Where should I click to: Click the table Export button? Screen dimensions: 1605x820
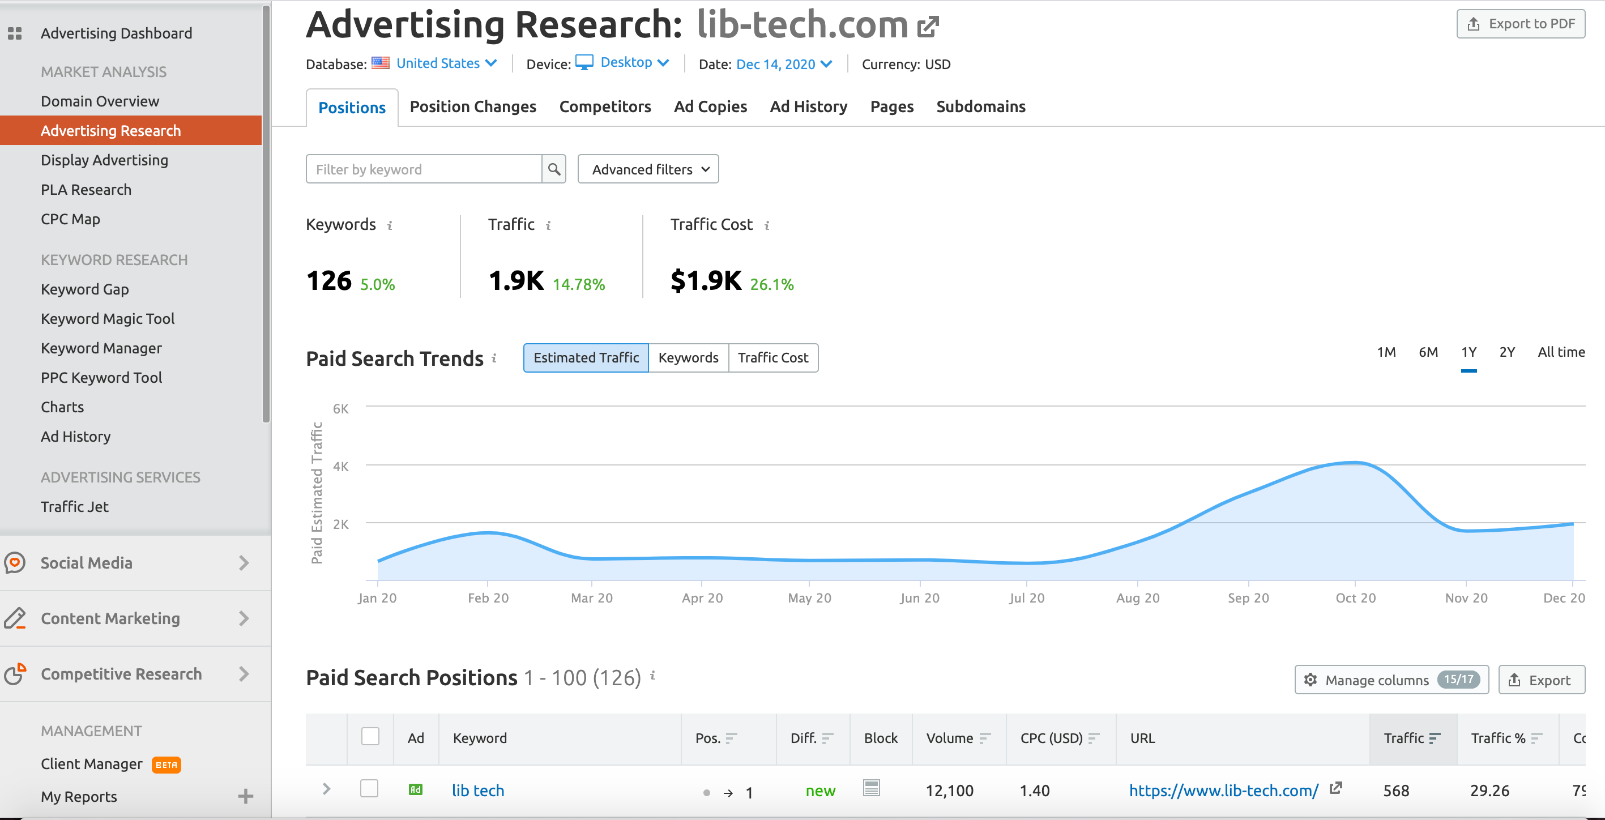point(1541,679)
